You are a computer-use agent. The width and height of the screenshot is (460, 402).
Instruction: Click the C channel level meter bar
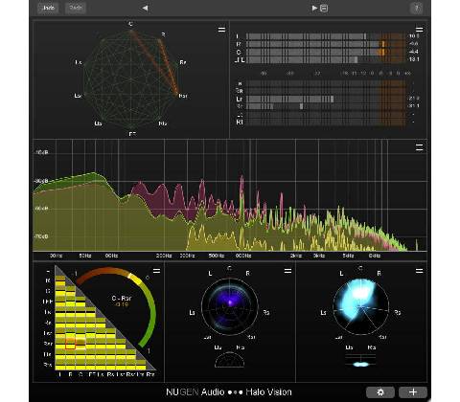coord(326,52)
